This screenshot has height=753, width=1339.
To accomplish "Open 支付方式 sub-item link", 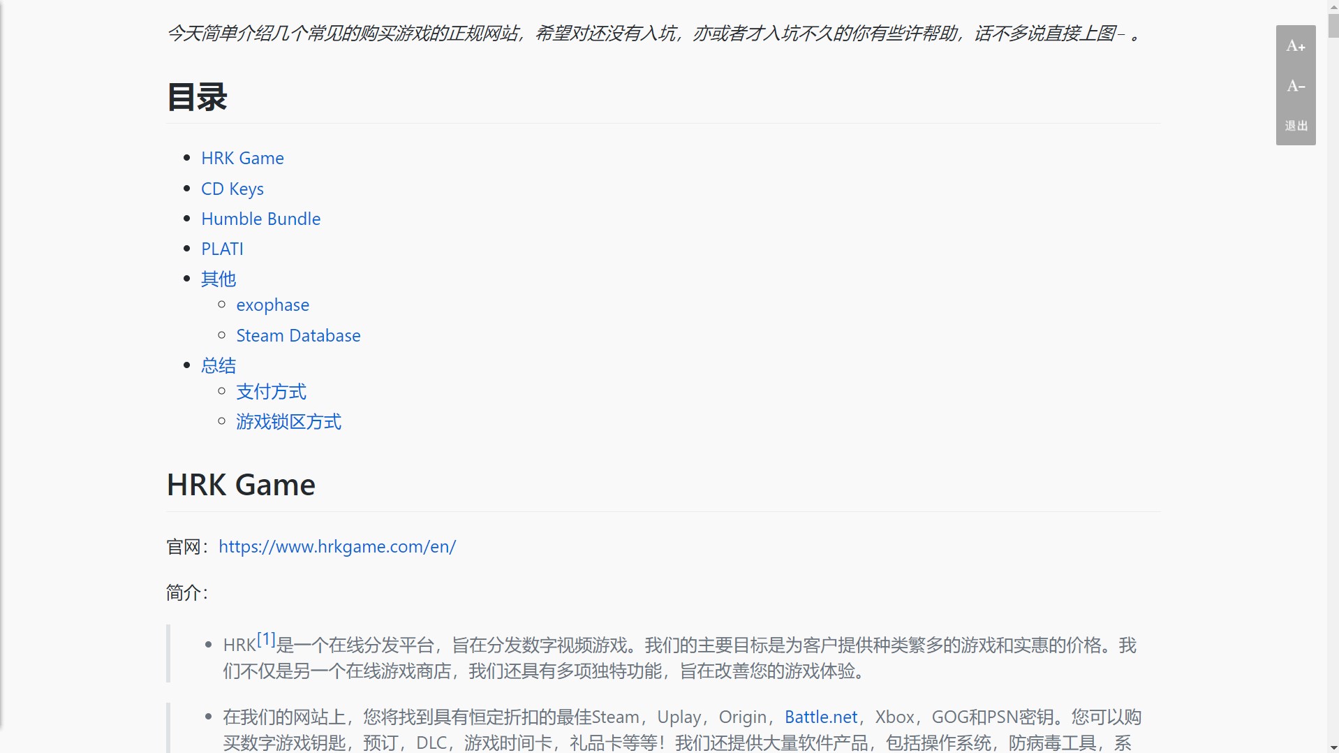I will coord(272,392).
